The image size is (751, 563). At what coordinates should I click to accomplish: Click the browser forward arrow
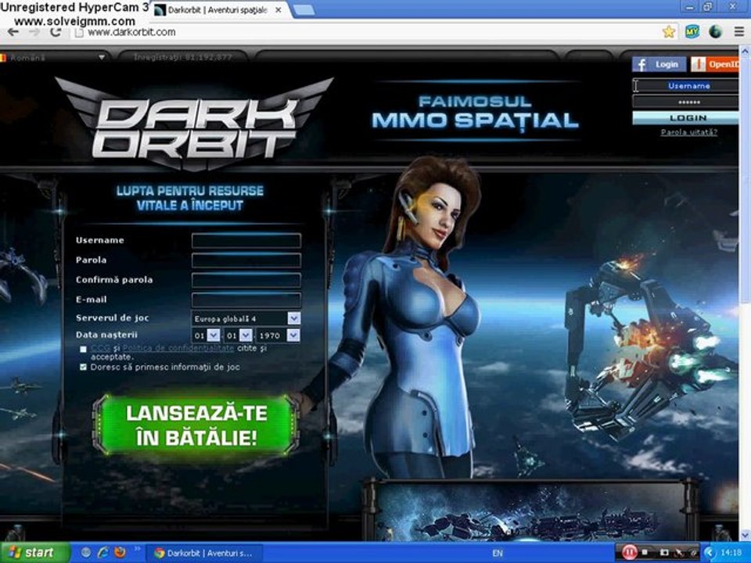(x=34, y=31)
